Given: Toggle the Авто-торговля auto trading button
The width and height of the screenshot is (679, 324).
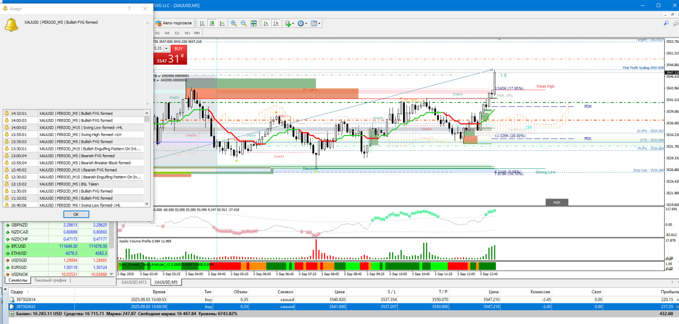Looking at the screenshot, I should click(x=174, y=23).
